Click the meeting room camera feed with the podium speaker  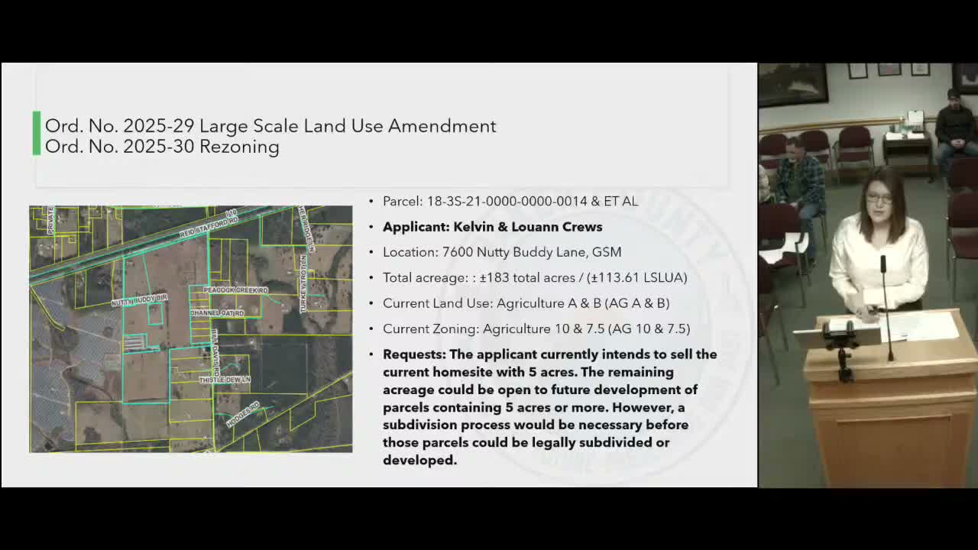pyautogui.click(x=868, y=275)
